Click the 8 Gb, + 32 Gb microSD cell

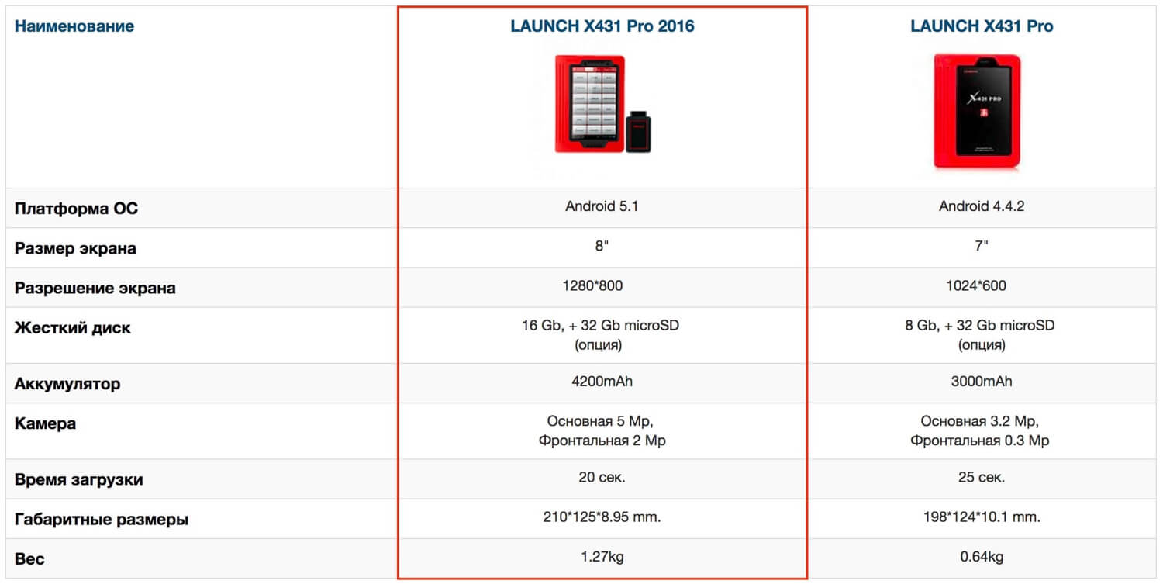(x=980, y=335)
